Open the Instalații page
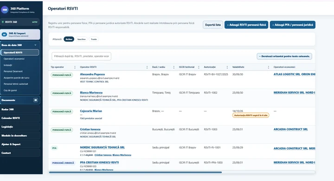334x181 pixels. 8,65
